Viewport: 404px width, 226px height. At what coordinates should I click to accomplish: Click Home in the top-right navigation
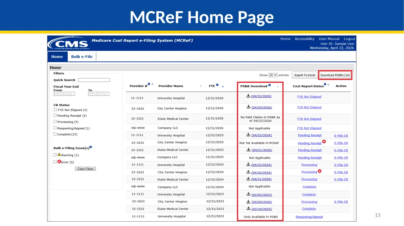pos(285,39)
